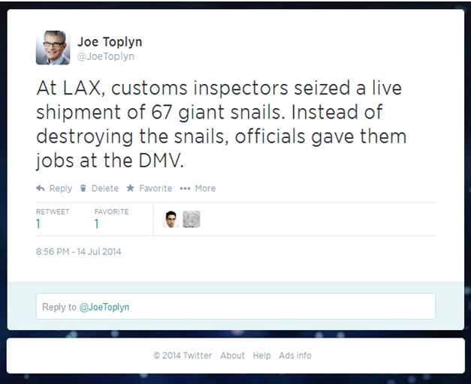
Task: View the retweet count list
Action: (x=53, y=219)
